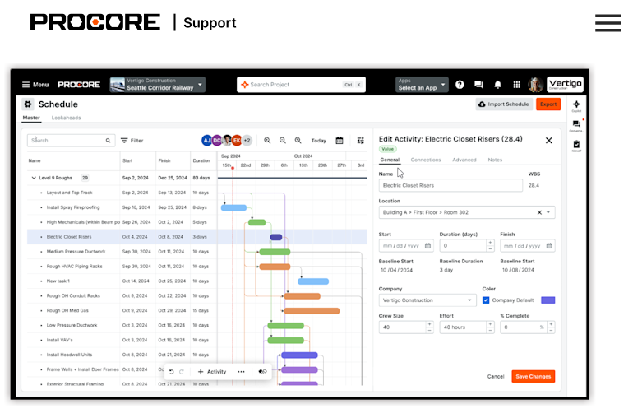
Task: Increase the Crew Size stepper
Action: tap(429, 324)
